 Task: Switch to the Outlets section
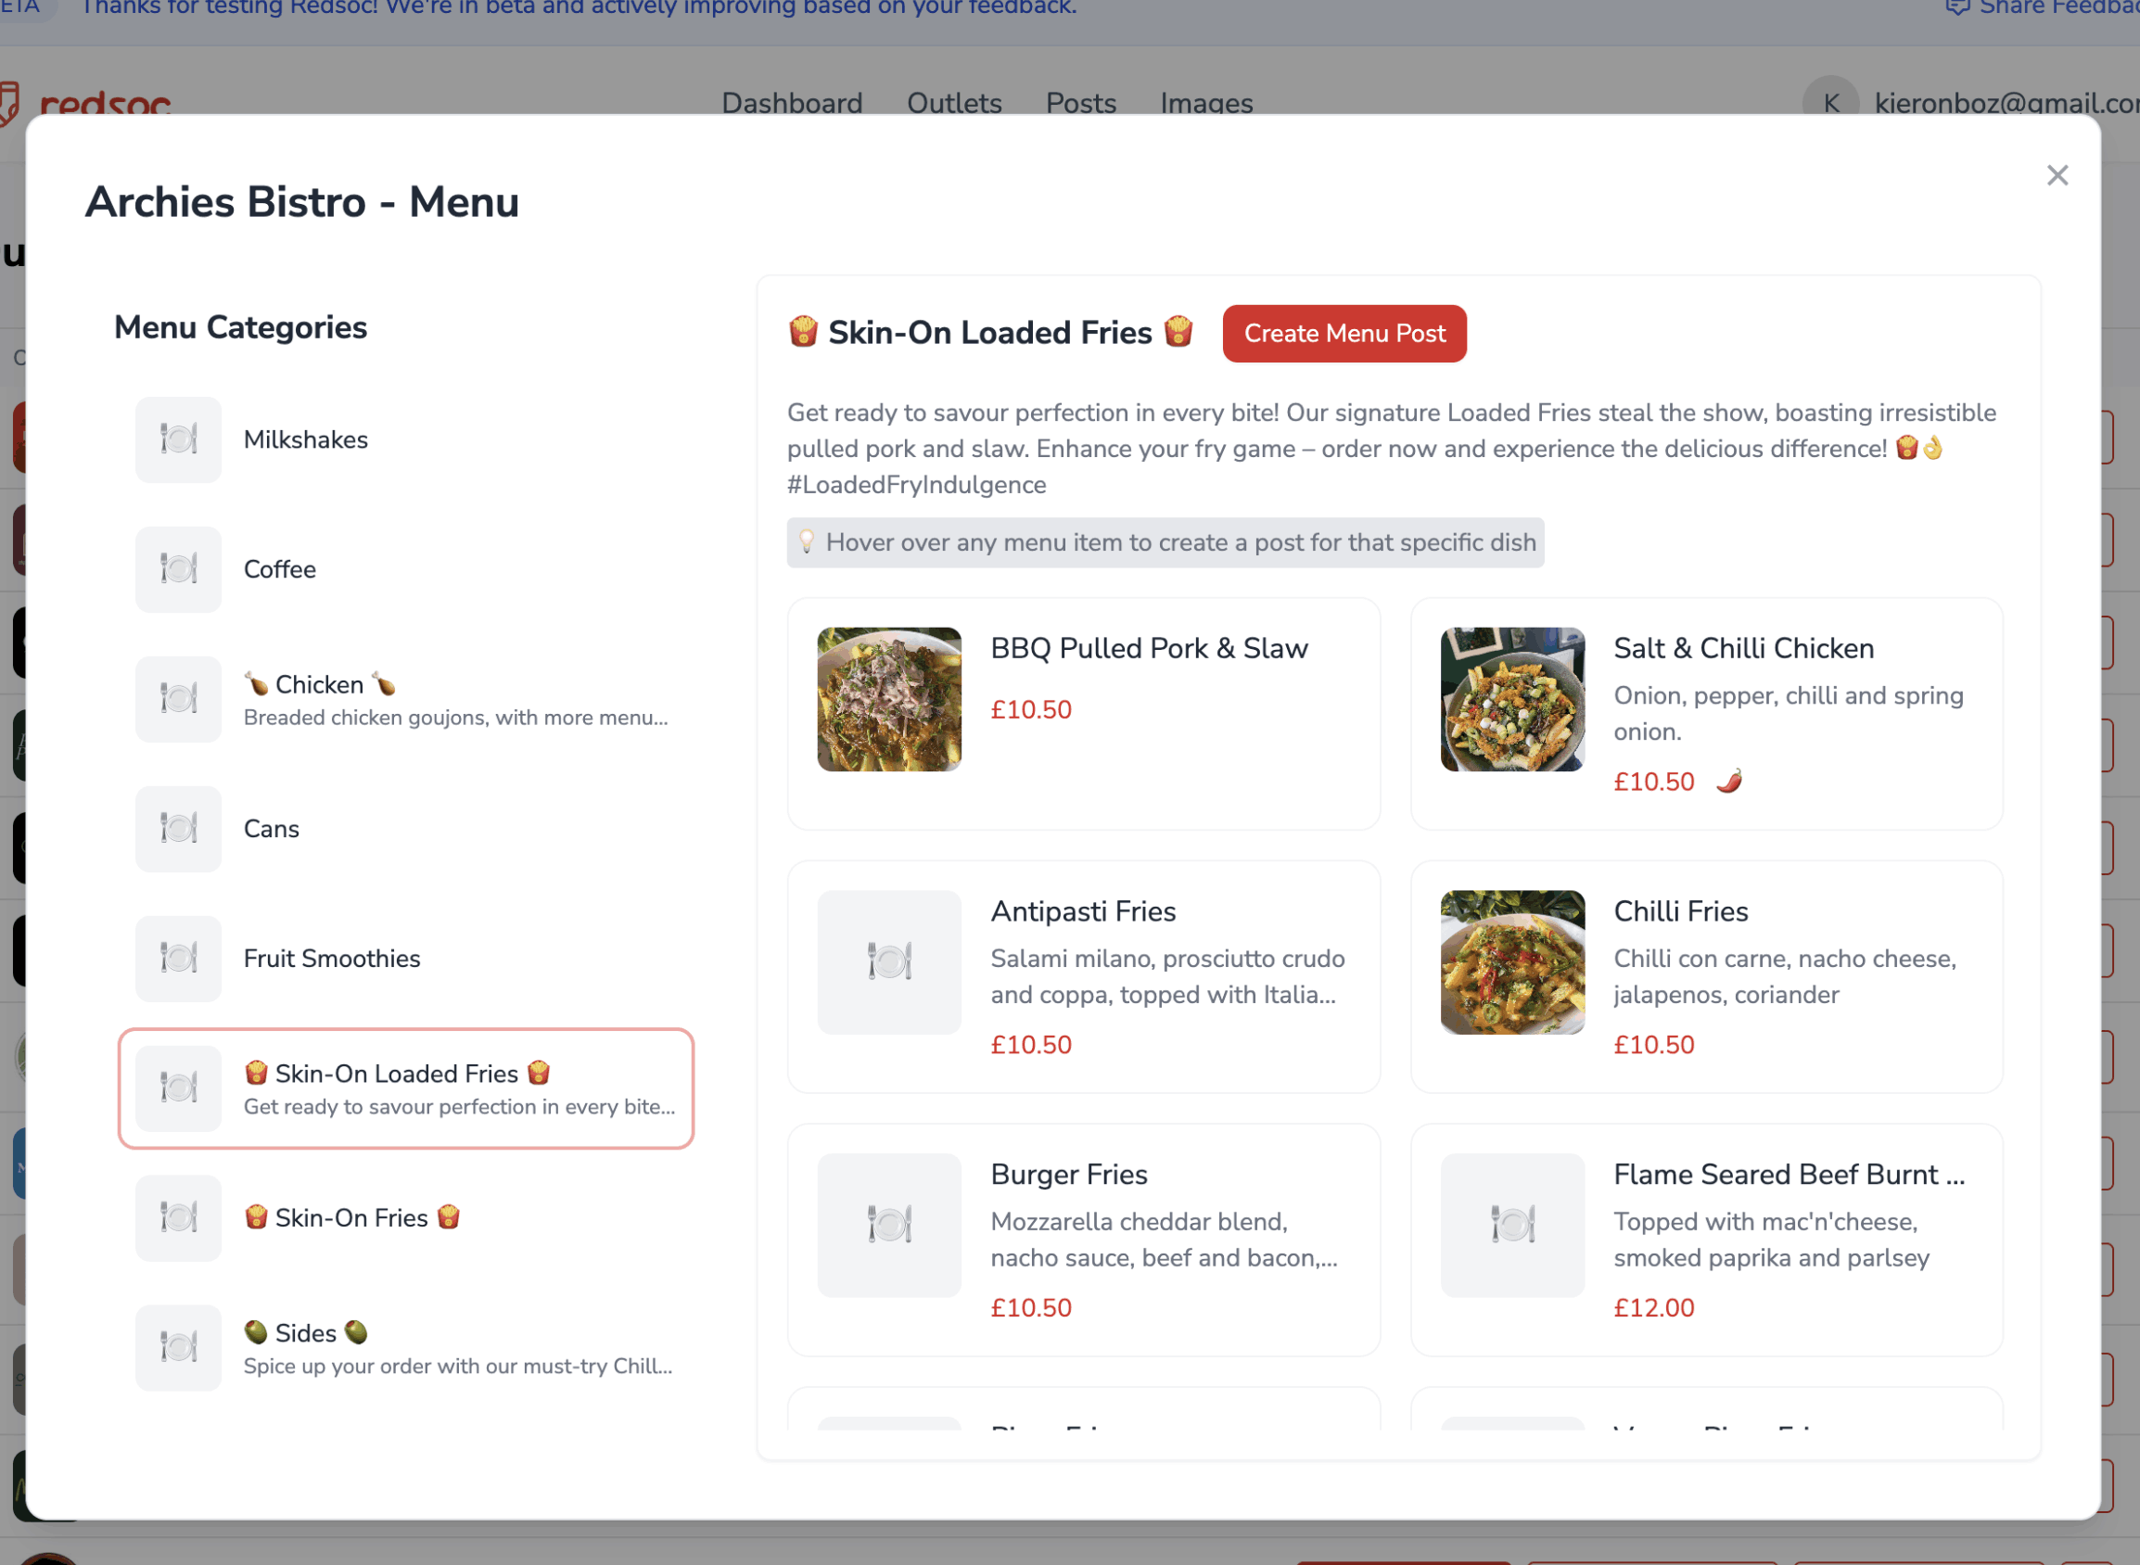[954, 103]
